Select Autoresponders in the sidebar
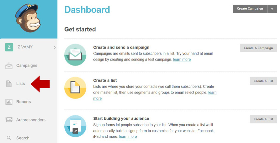The height and width of the screenshot is (143, 280). coord(31,120)
